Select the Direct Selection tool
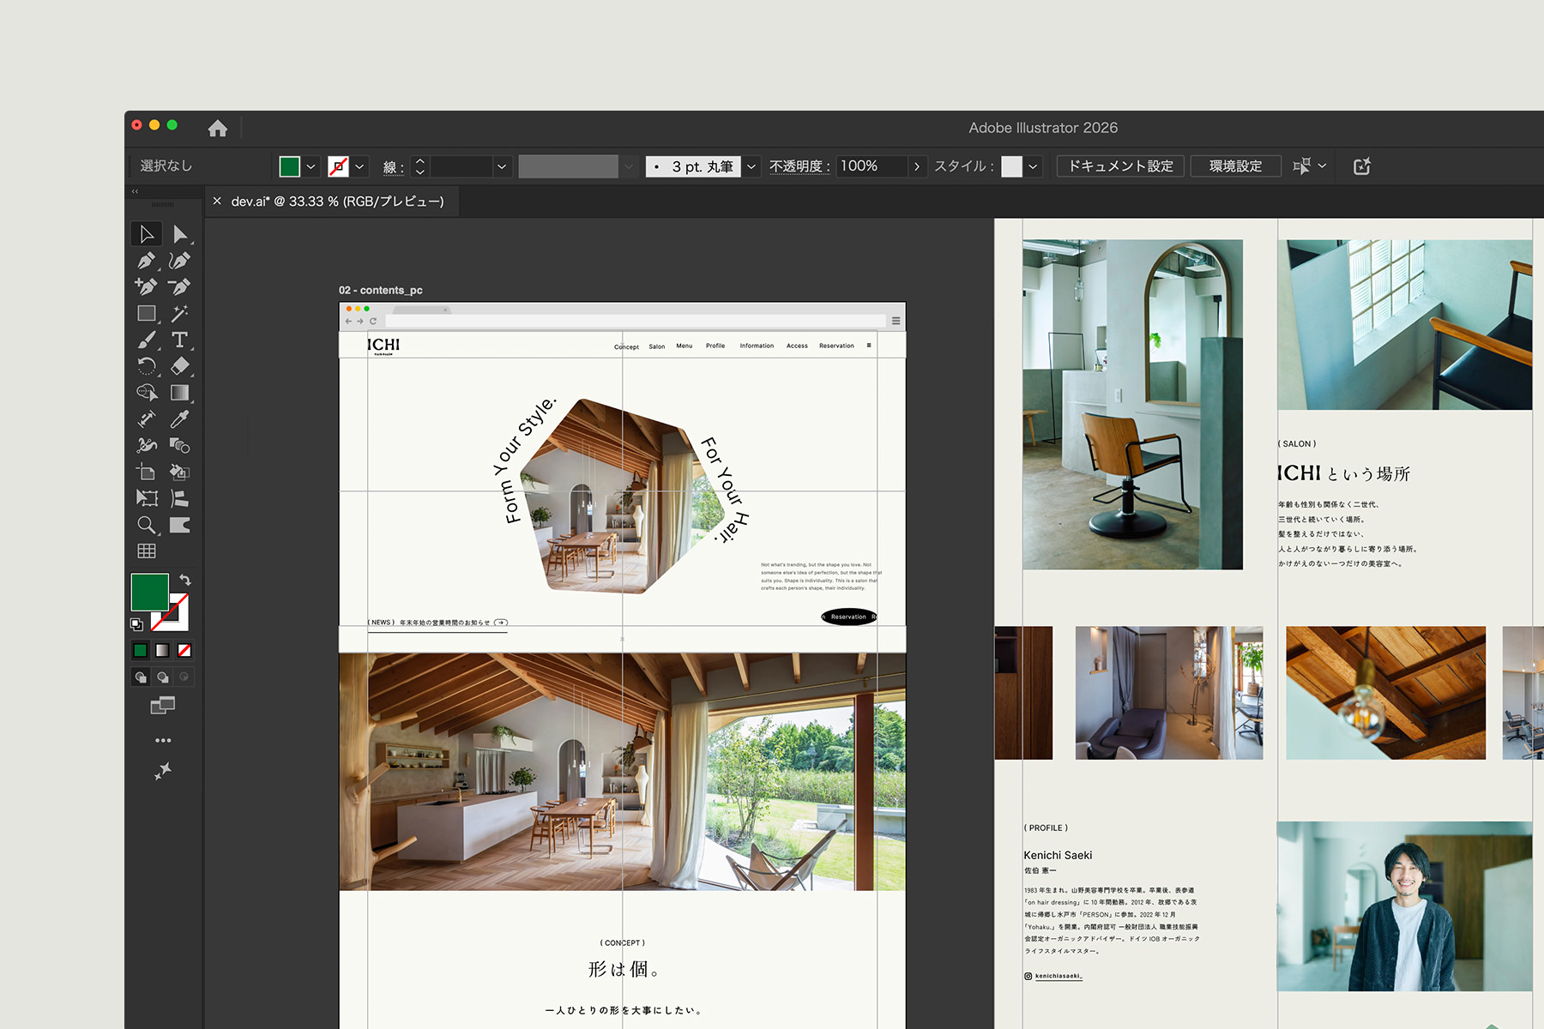 tap(180, 234)
